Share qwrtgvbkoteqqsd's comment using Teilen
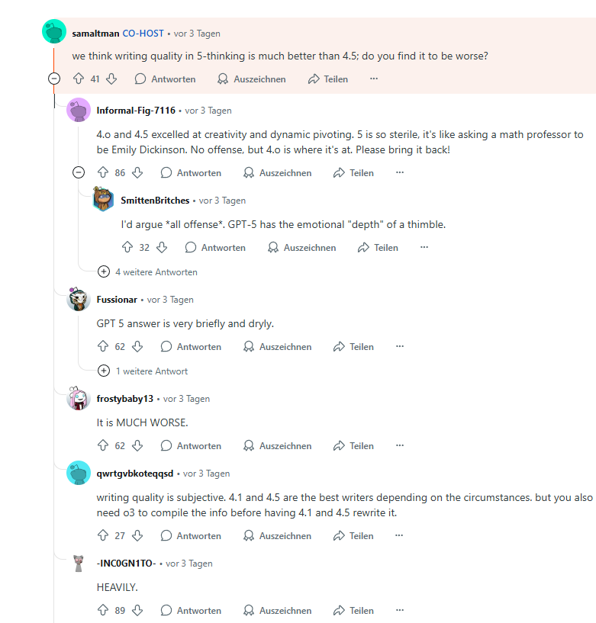 click(353, 536)
